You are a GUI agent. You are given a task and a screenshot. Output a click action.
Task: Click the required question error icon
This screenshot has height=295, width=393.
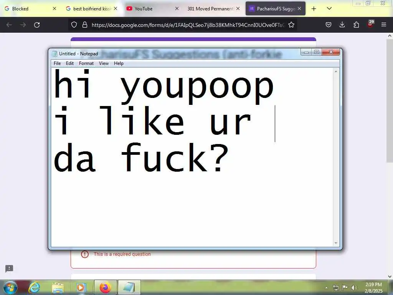(x=85, y=254)
